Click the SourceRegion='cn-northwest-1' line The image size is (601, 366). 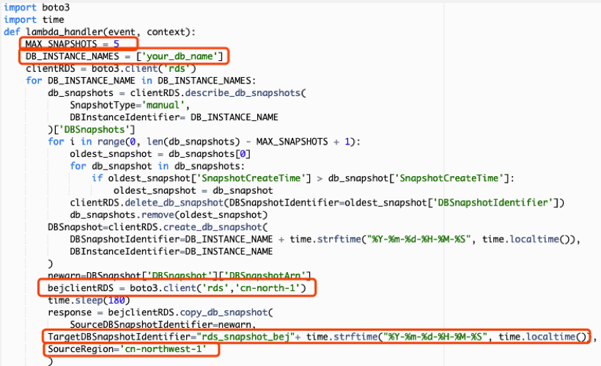129,349
